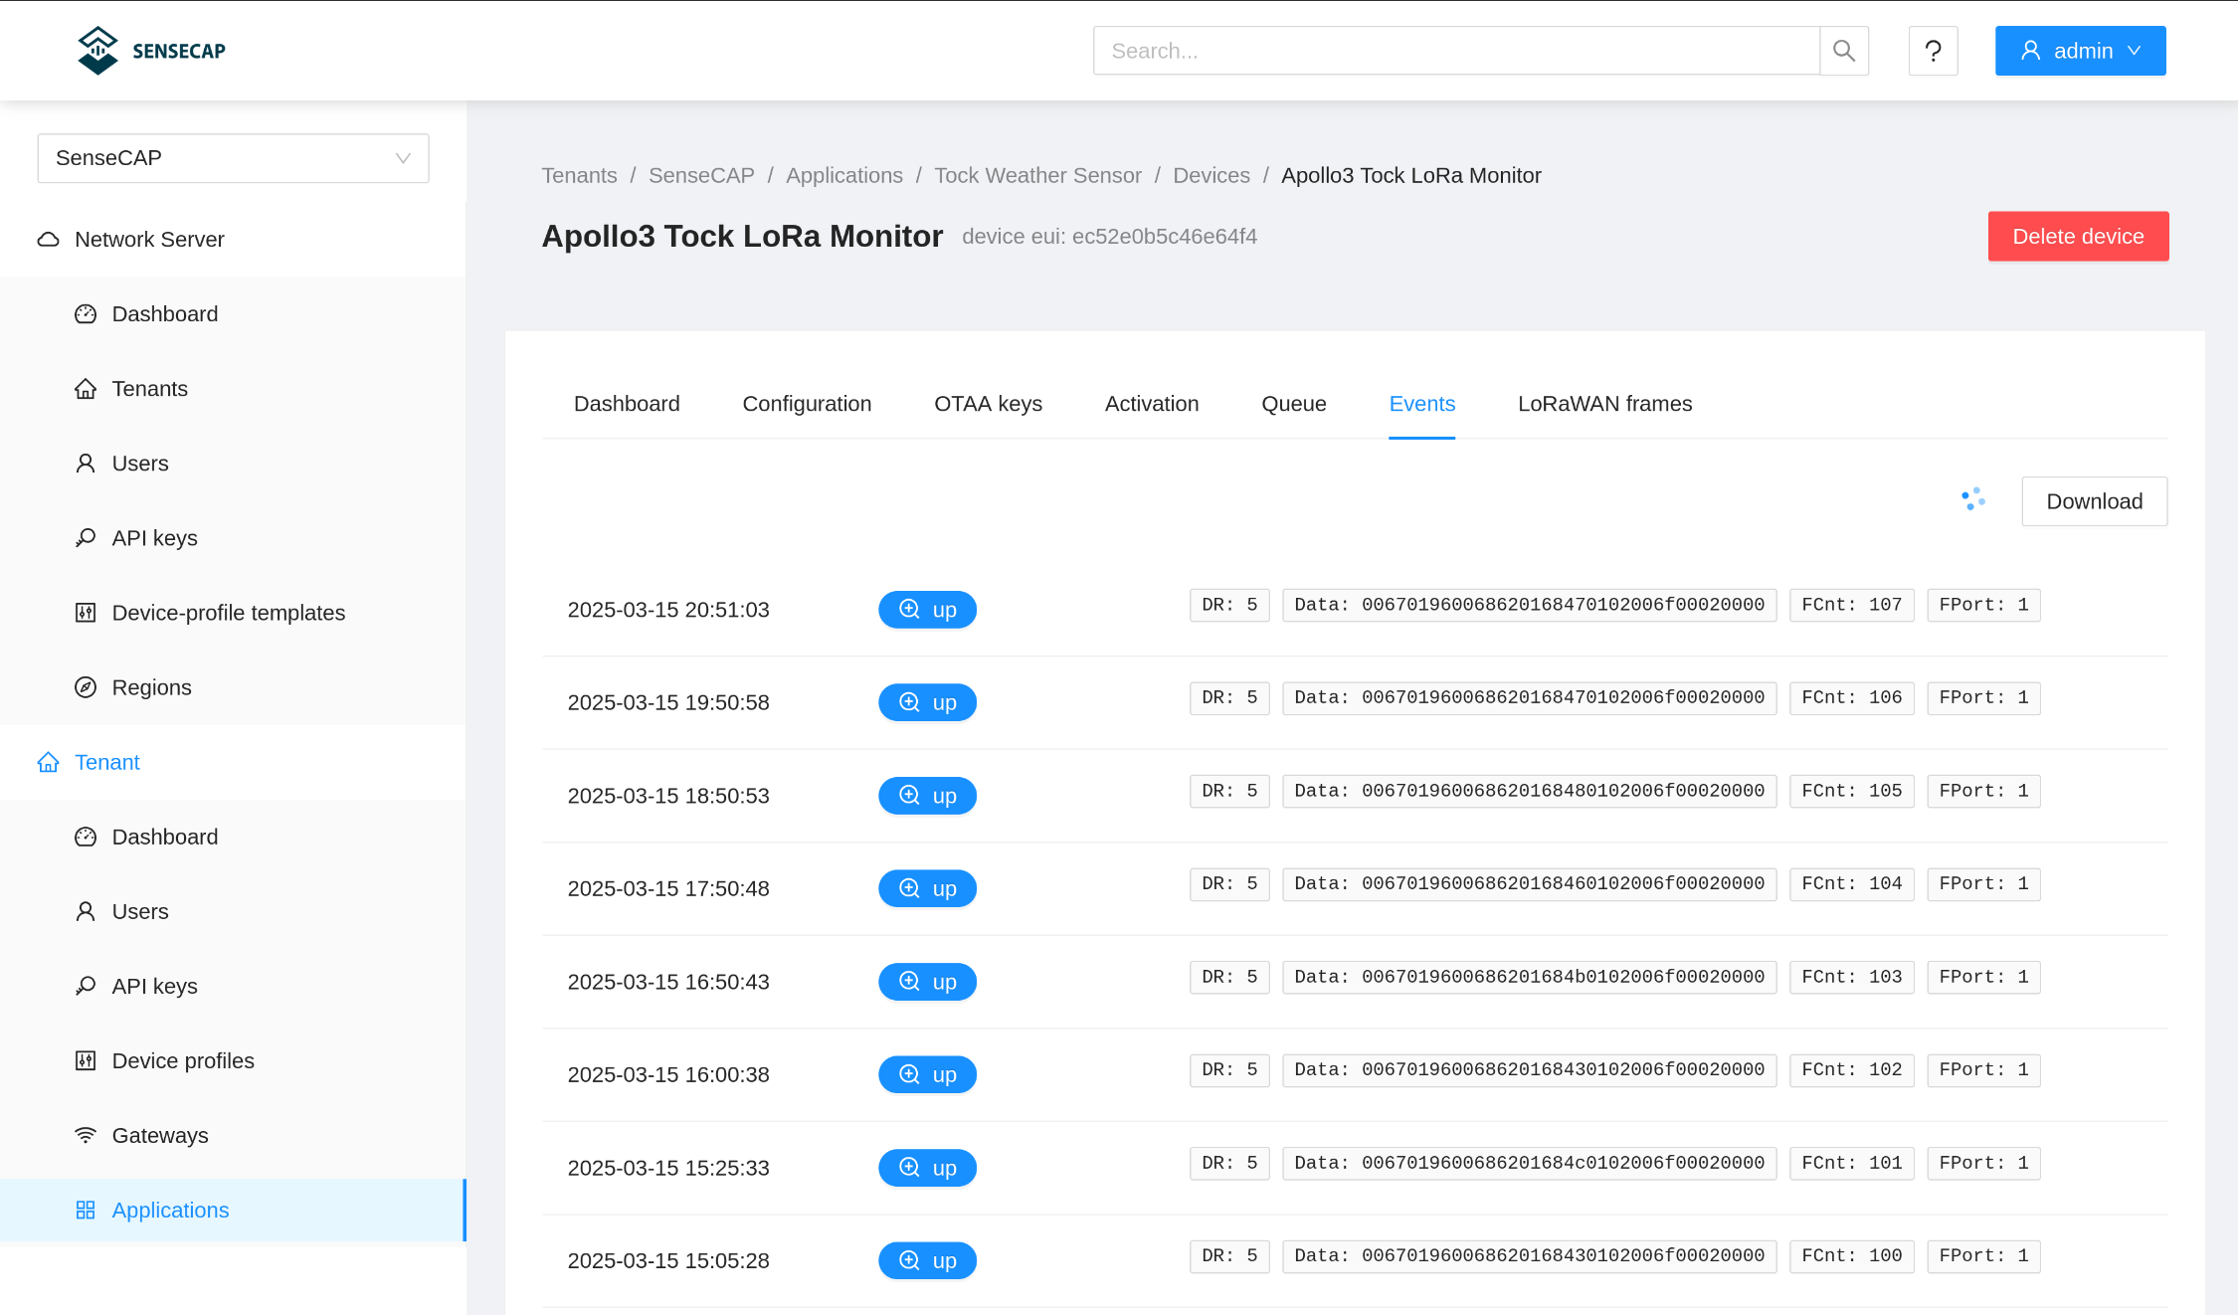Image resolution: width=2238 pixels, height=1315 pixels.
Task: Go to Tenants breadcrumb
Action: [x=579, y=176]
